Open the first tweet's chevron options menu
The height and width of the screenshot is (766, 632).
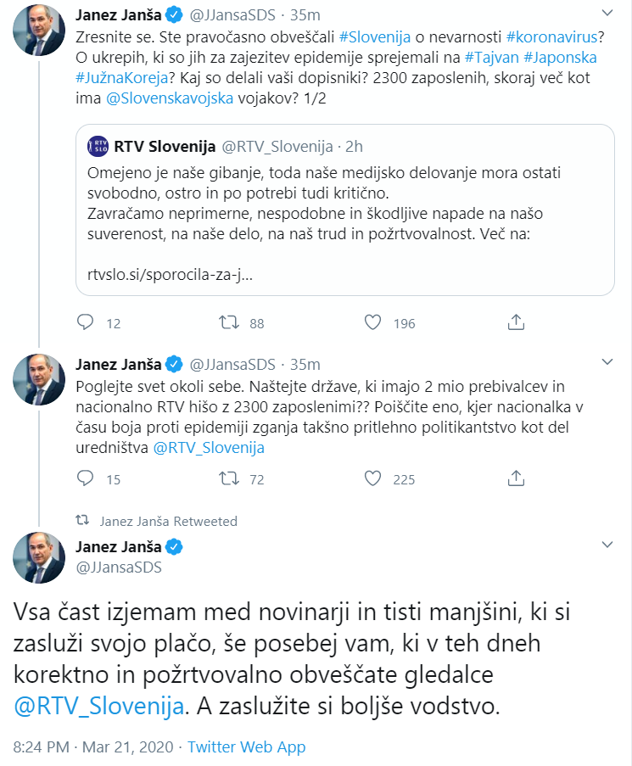click(607, 14)
